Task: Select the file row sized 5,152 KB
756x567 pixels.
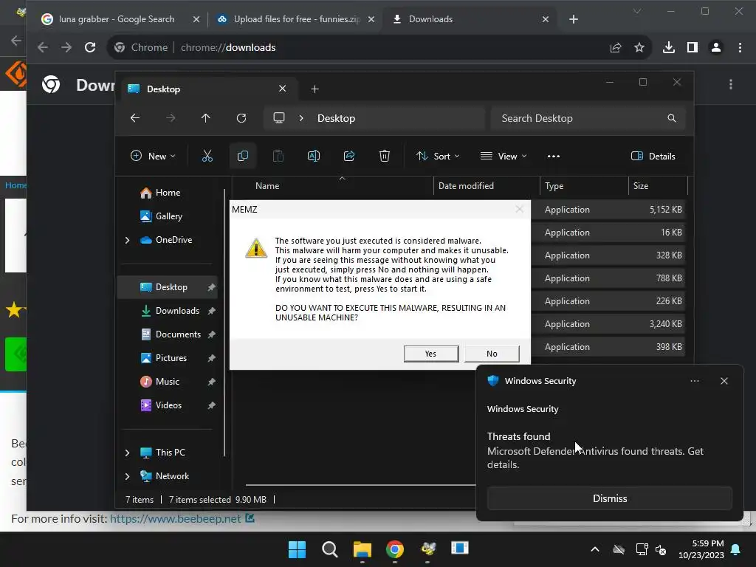Action: click(608, 210)
